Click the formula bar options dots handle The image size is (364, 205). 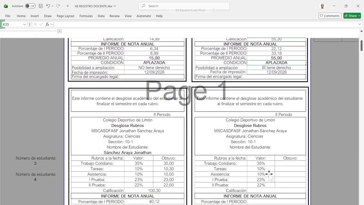[x=30, y=24]
